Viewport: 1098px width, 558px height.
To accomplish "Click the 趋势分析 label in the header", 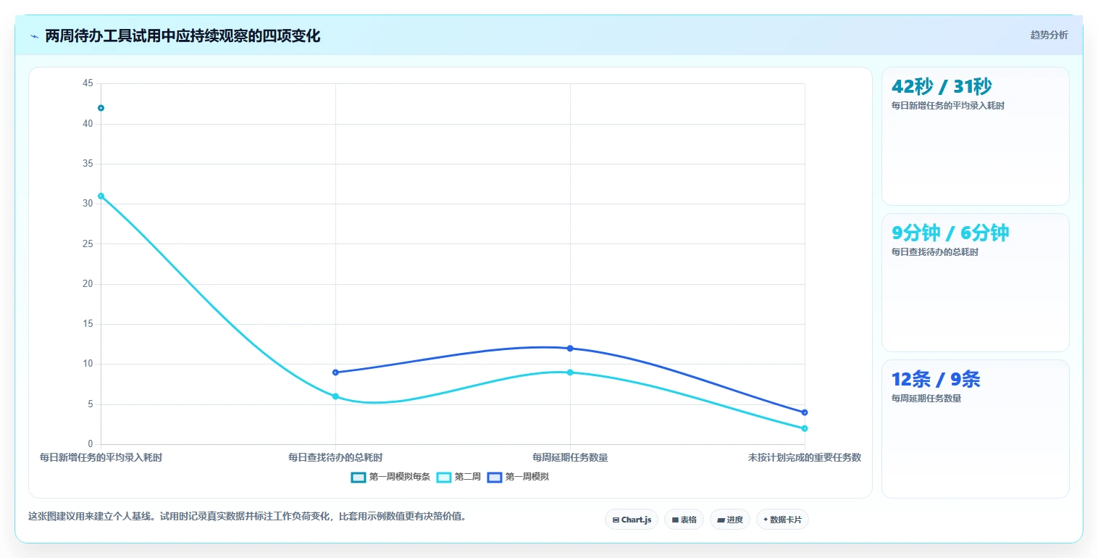I will [1049, 35].
